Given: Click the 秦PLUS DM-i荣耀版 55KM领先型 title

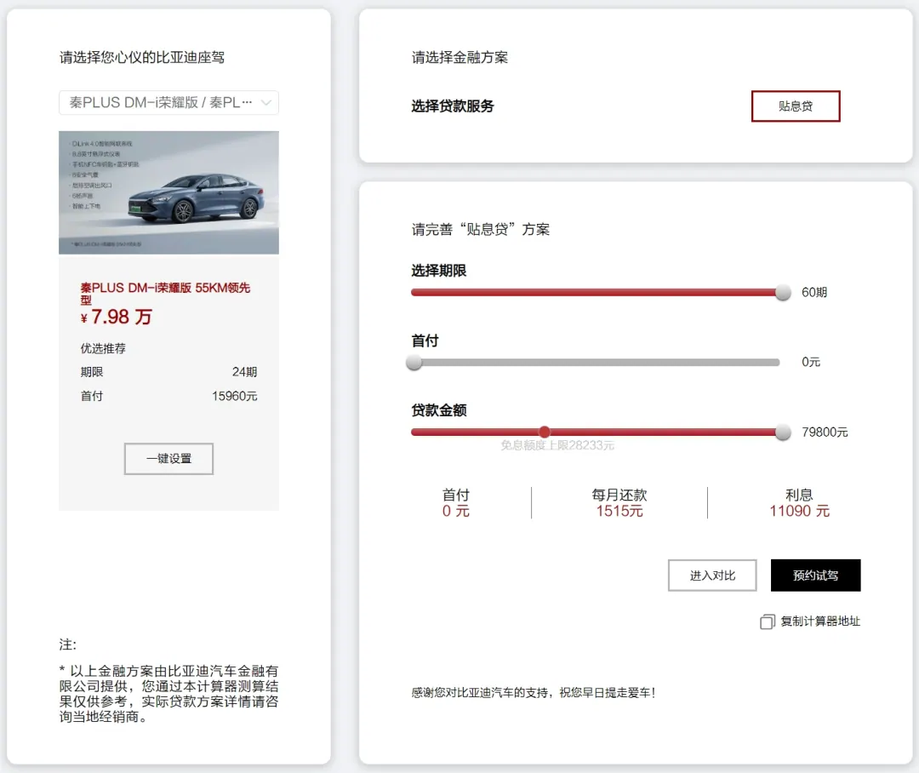Looking at the screenshot, I should coord(165,293).
